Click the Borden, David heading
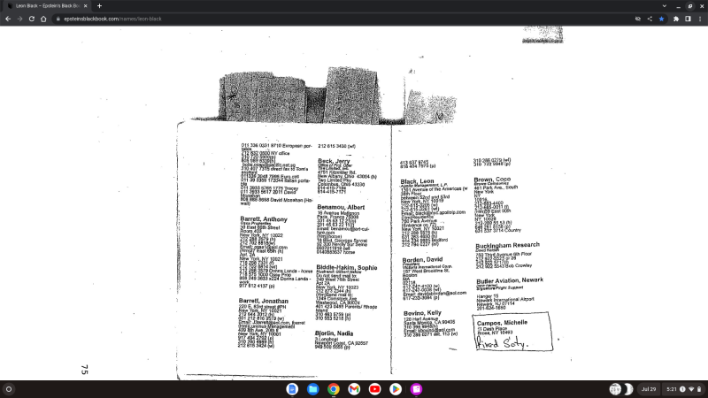 [x=422, y=260]
